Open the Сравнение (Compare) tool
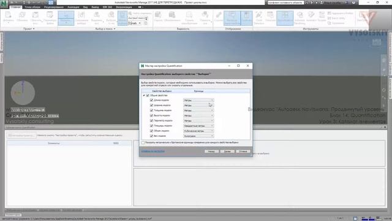The width and height of the screenshot is (392, 221). (x=336, y=23)
